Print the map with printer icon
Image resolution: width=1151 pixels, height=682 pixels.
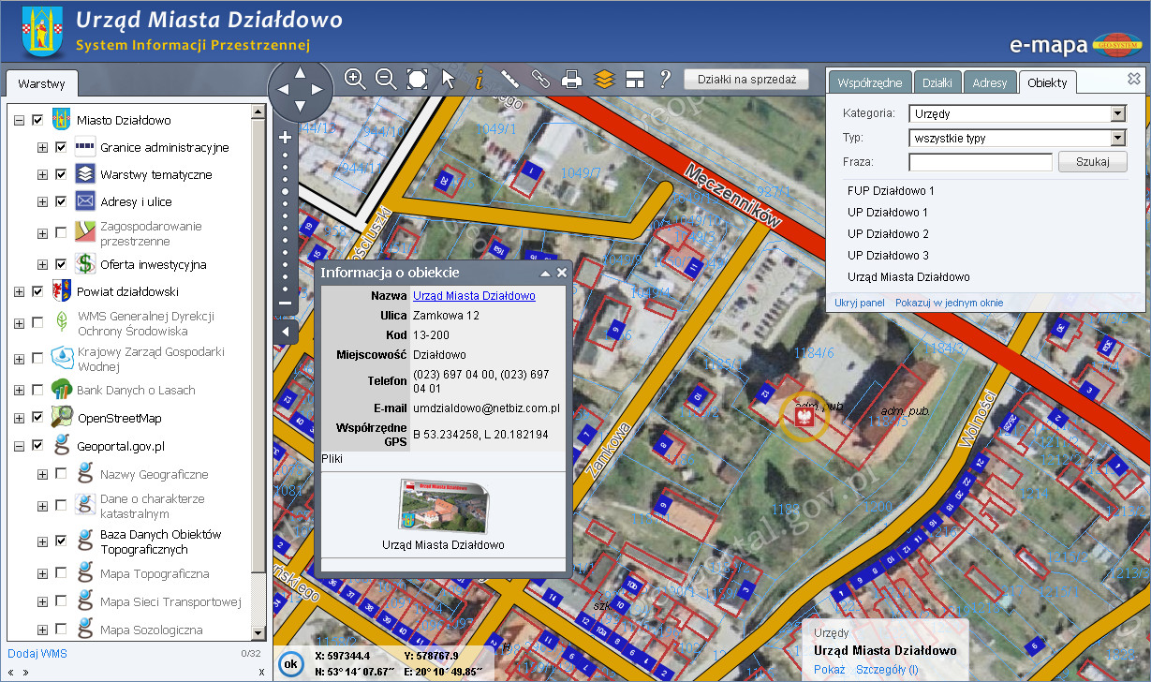click(x=571, y=80)
